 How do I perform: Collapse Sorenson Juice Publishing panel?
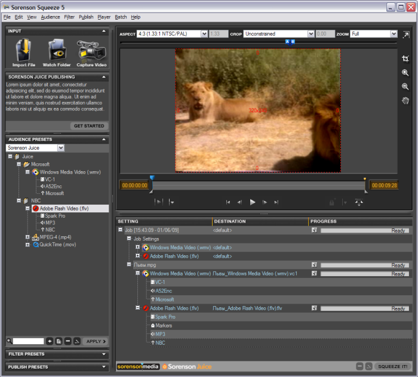[104, 77]
